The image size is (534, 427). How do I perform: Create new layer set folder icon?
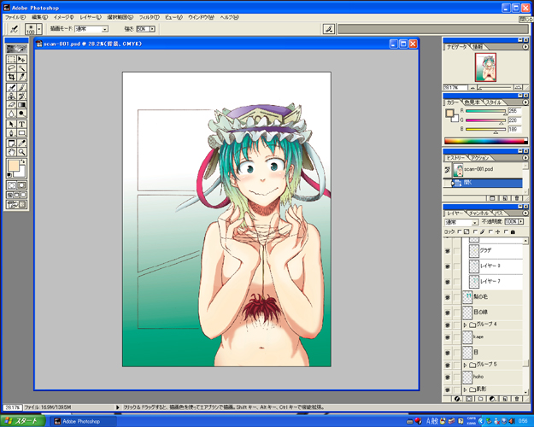(x=480, y=399)
